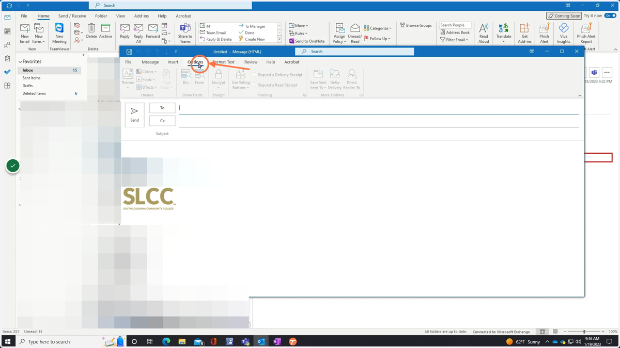Open the New Items dropdown
This screenshot has height=348, width=620.
pos(39,39)
